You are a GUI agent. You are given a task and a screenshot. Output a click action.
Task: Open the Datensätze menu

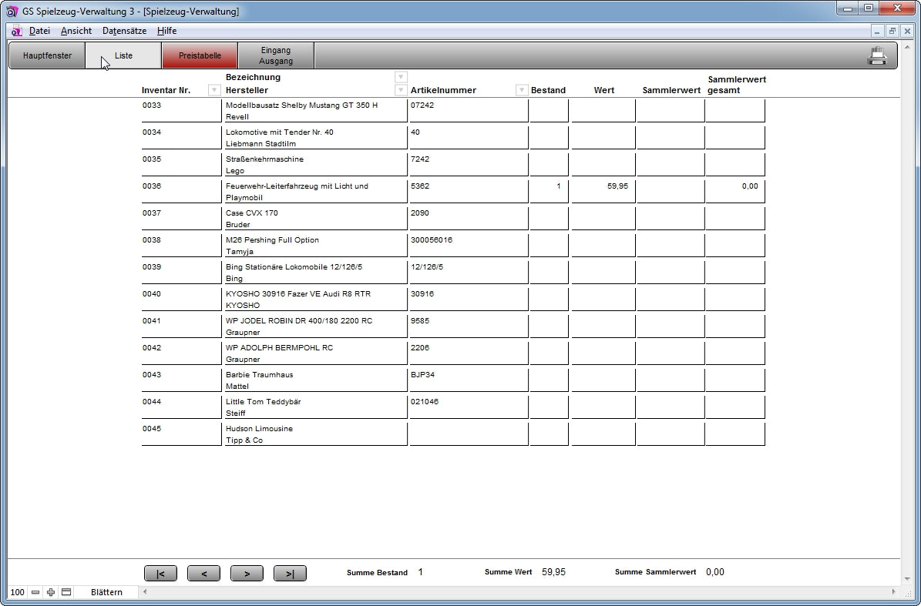click(x=124, y=31)
